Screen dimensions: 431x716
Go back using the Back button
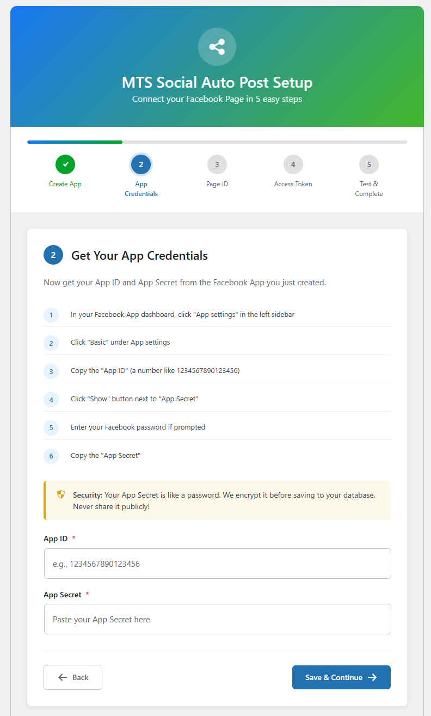click(72, 677)
